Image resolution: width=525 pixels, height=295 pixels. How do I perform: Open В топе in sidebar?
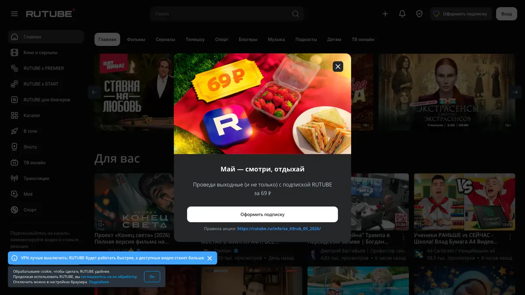[46, 131]
